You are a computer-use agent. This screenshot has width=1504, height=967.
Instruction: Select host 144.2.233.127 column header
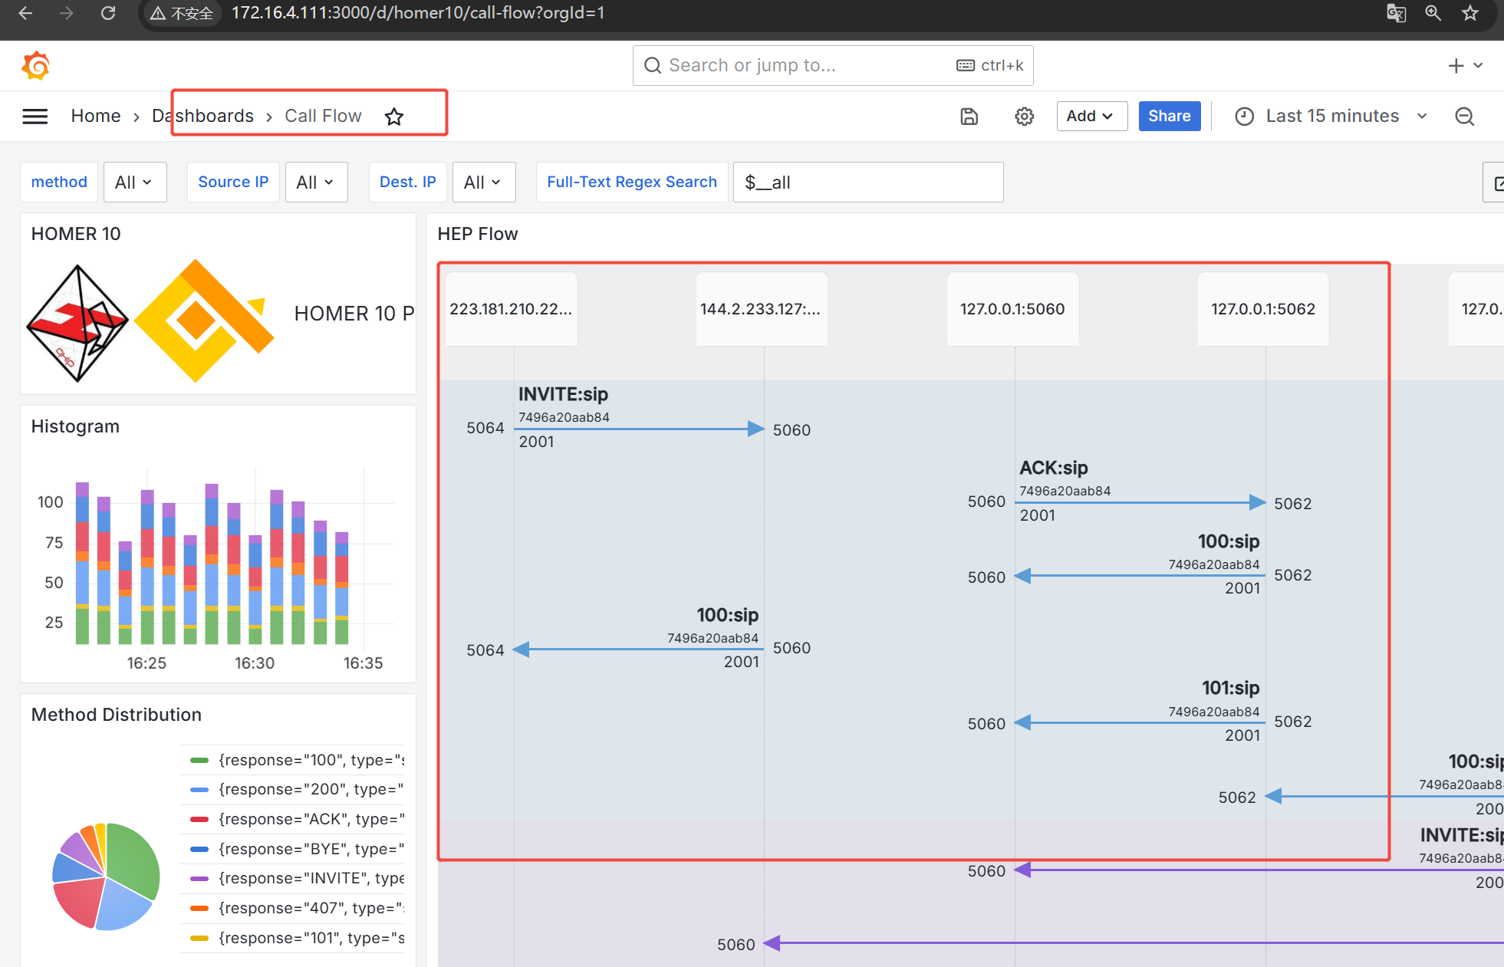pyautogui.click(x=761, y=309)
